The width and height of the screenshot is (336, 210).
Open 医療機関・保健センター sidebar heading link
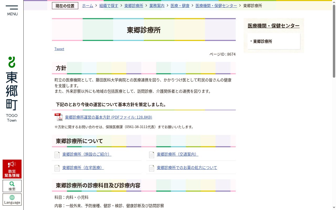click(x=274, y=26)
